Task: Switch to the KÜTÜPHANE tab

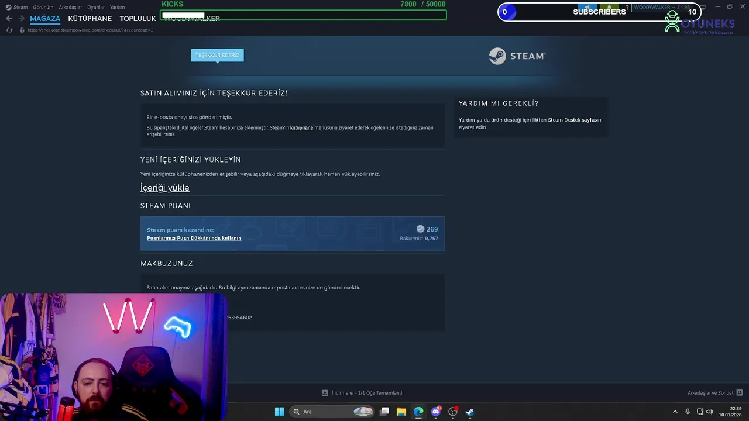Action: coord(90,18)
